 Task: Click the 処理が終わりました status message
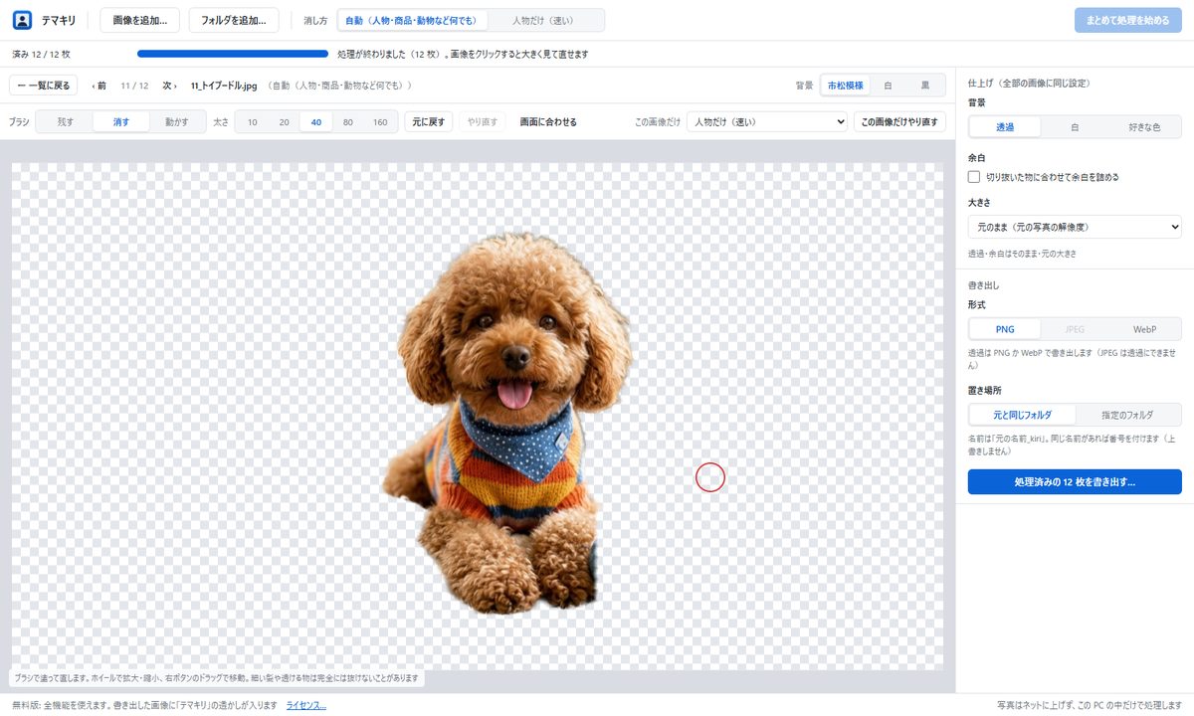[464, 54]
